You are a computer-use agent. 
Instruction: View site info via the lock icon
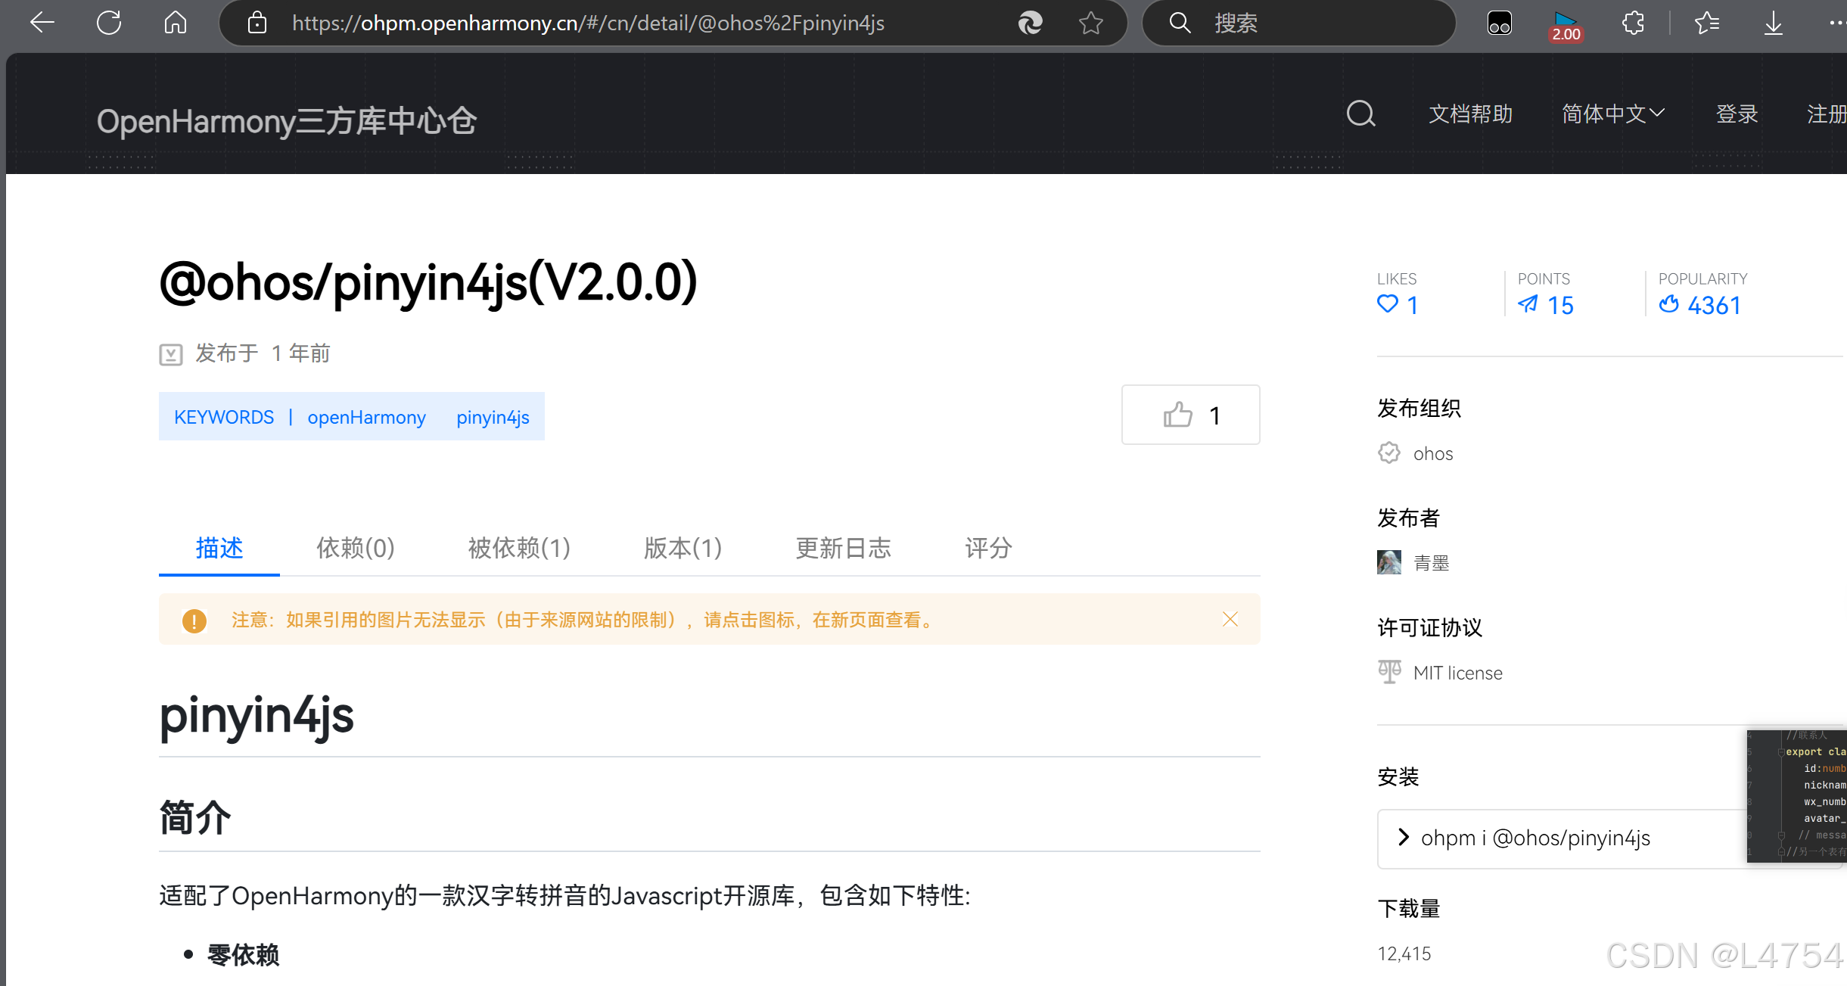(x=257, y=23)
